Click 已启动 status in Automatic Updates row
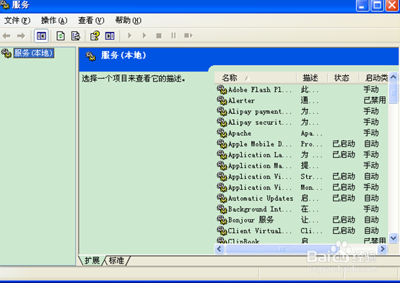This screenshot has height=283, width=400. click(344, 198)
